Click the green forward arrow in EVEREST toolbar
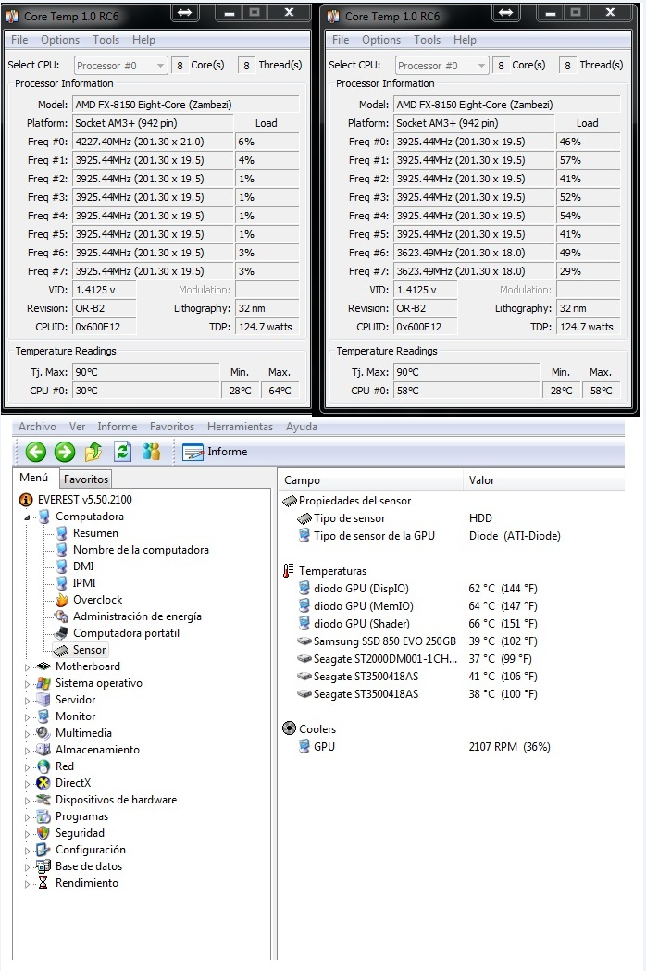646x971 pixels. point(65,452)
